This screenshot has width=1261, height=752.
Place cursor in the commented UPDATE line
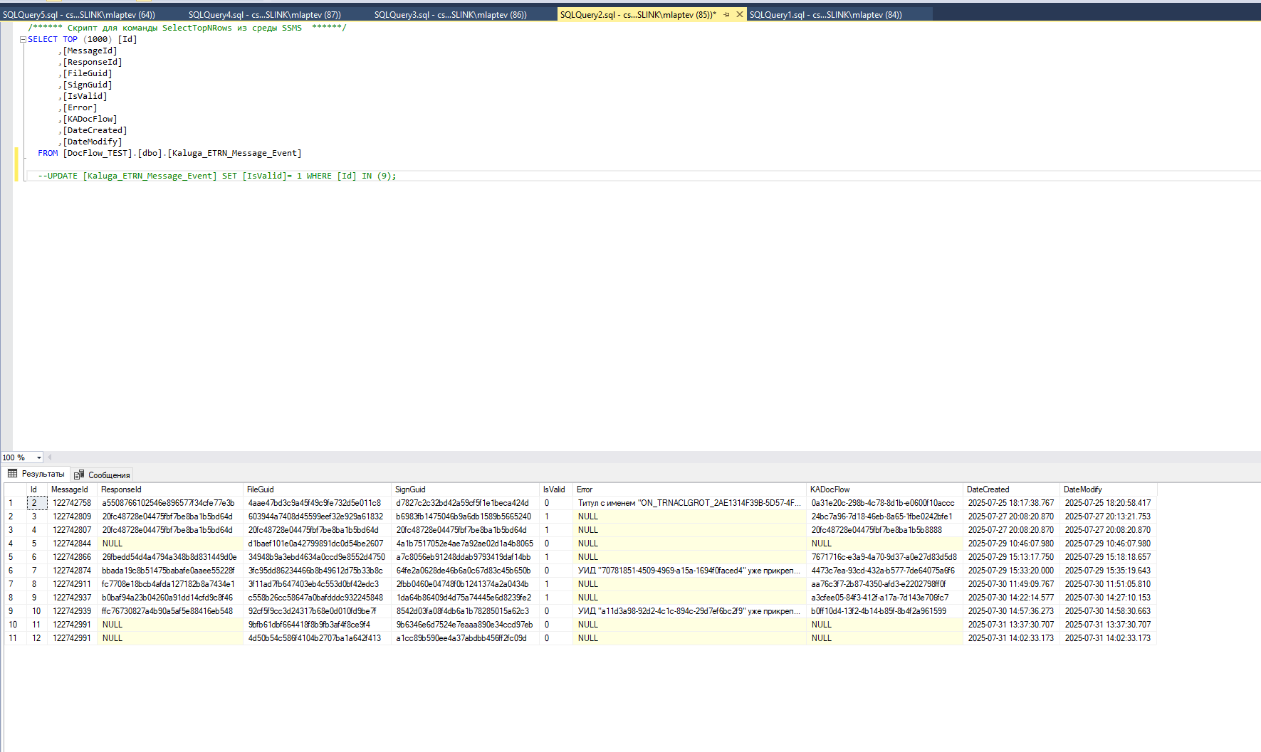coord(217,176)
